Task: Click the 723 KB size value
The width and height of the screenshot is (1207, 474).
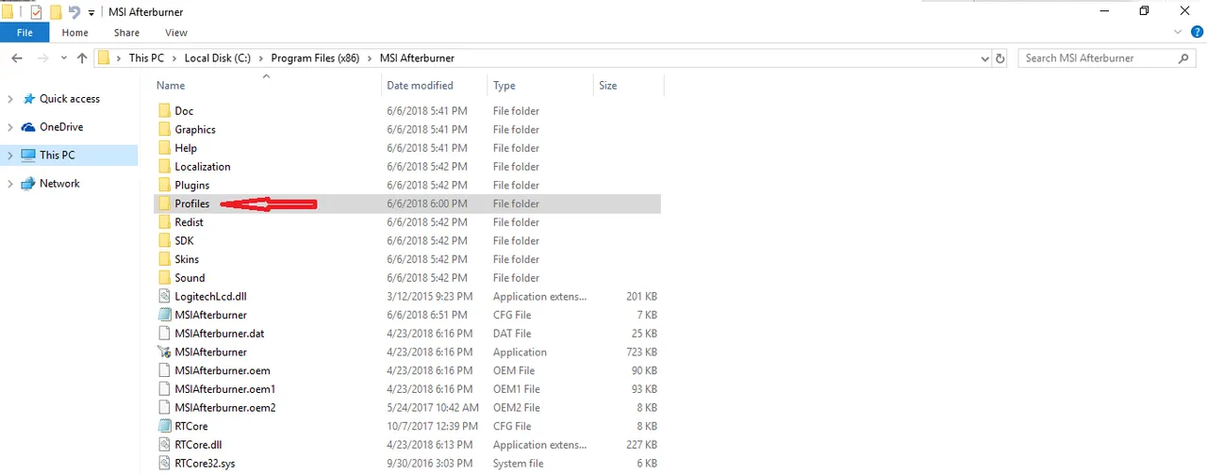Action: [641, 351]
